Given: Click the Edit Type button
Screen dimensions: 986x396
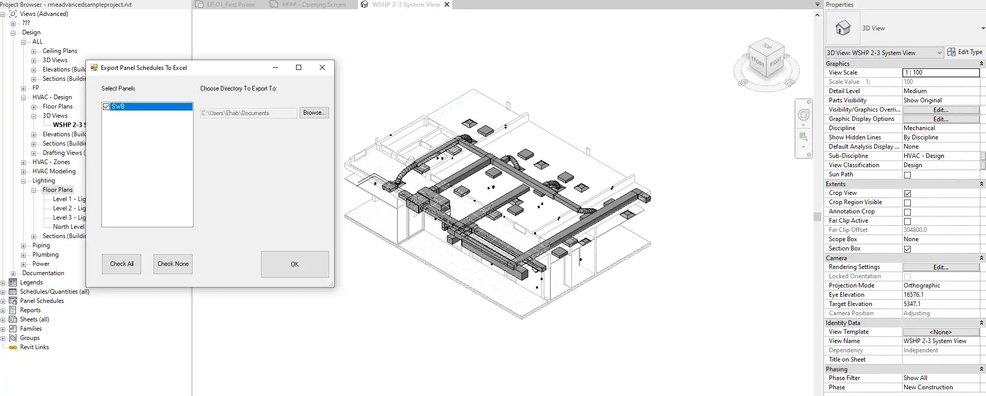Looking at the screenshot, I should coord(965,52).
